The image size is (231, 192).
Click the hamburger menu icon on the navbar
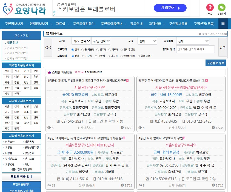click(x=223, y=24)
